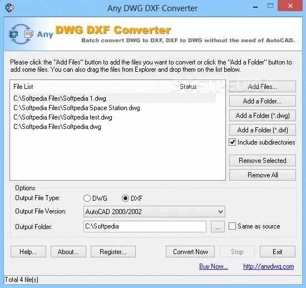
Task: Select DWG output file type
Action: (x=87, y=198)
